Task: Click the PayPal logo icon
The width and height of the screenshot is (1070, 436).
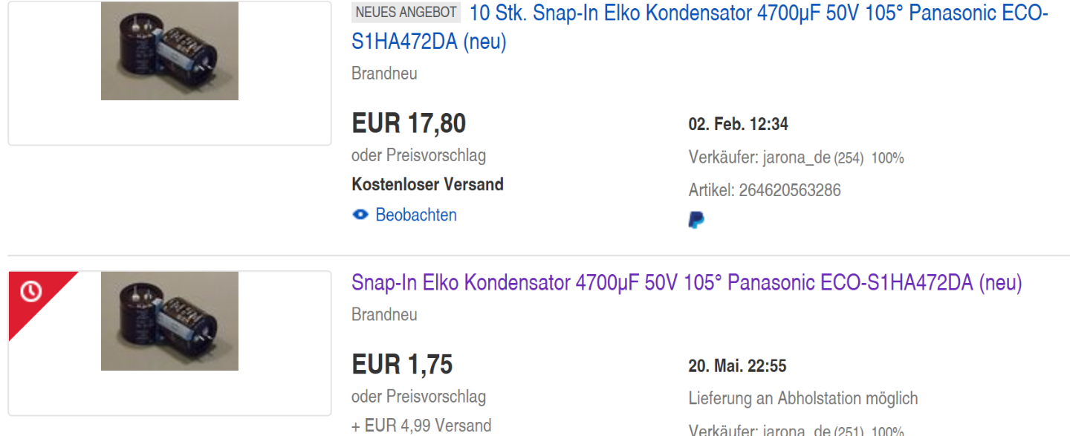Action: [696, 220]
